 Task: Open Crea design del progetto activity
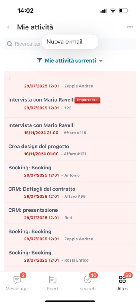[70, 150]
